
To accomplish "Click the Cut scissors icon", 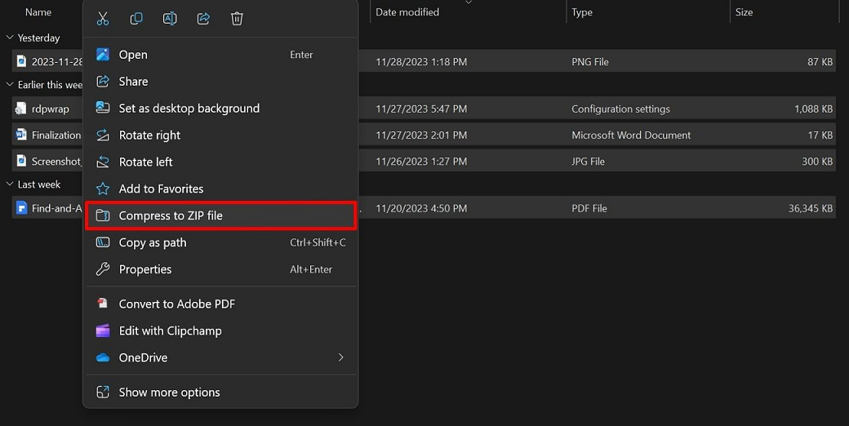I will click(x=103, y=19).
